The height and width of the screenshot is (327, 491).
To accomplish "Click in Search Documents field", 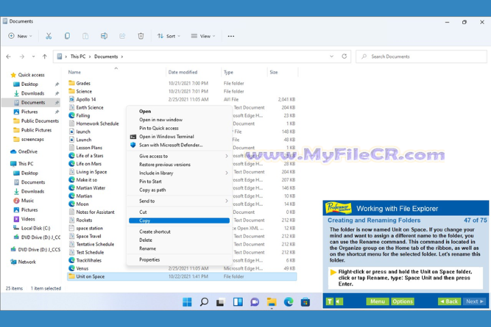I will [421, 57].
